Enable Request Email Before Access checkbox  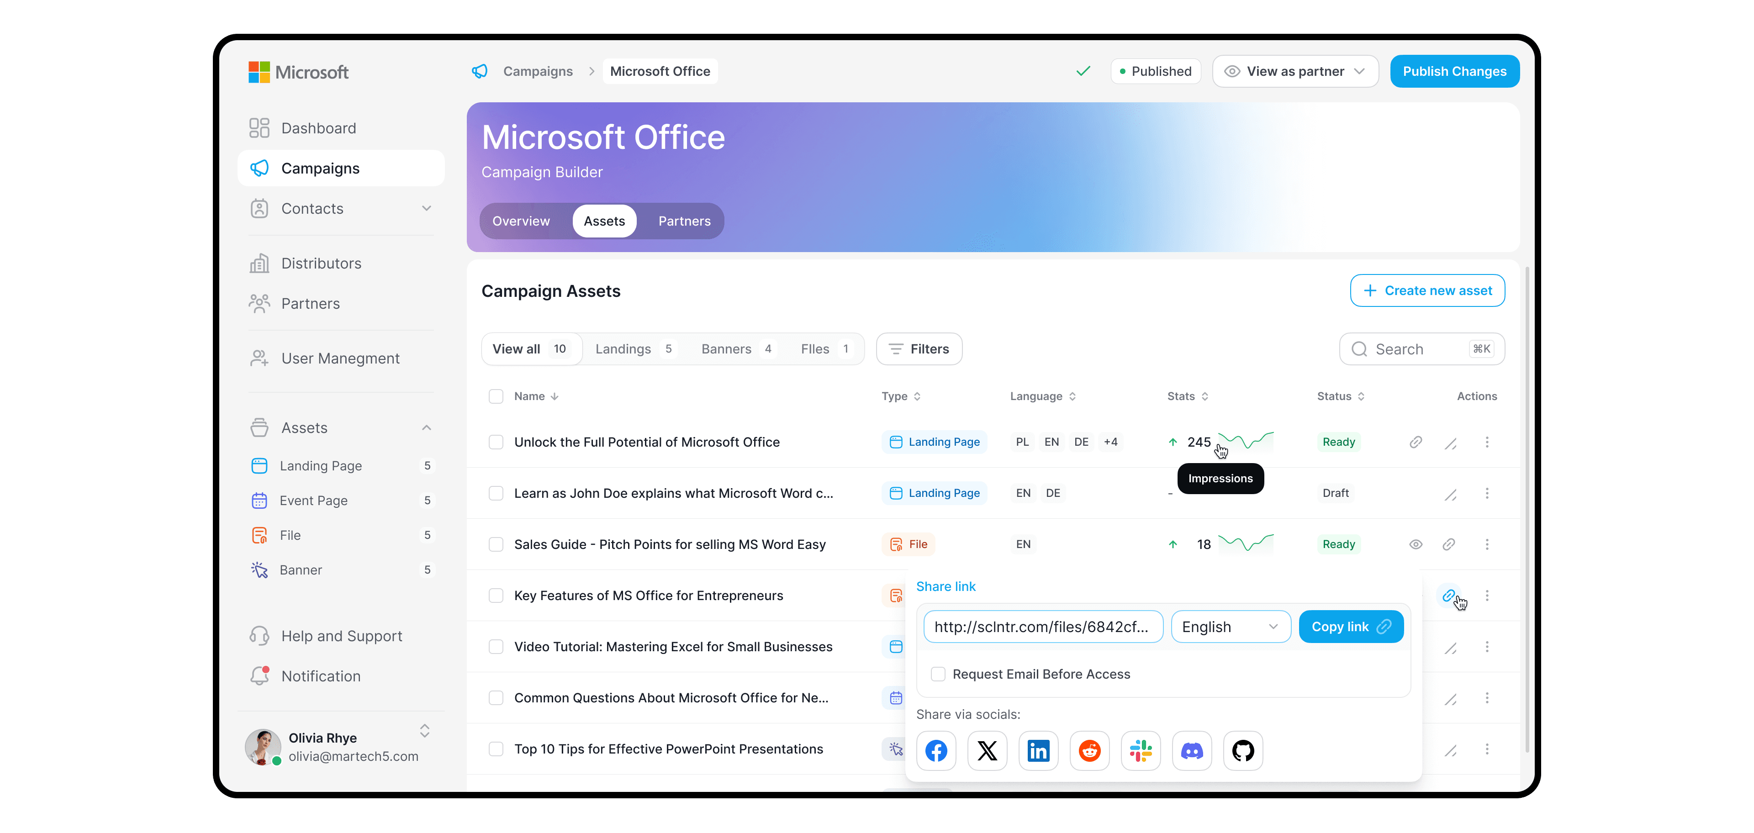938,674
